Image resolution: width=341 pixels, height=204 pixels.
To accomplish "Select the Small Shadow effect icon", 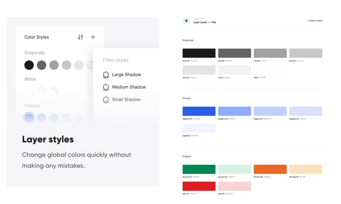I will [106, 100].
